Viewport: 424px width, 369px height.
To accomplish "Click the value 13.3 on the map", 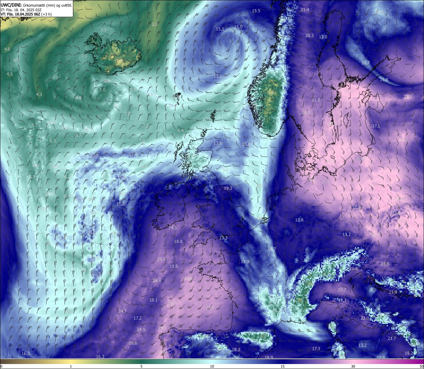I will click(223, 238).
